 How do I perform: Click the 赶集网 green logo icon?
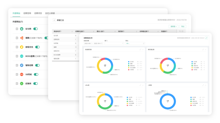[x=22, y=84]
